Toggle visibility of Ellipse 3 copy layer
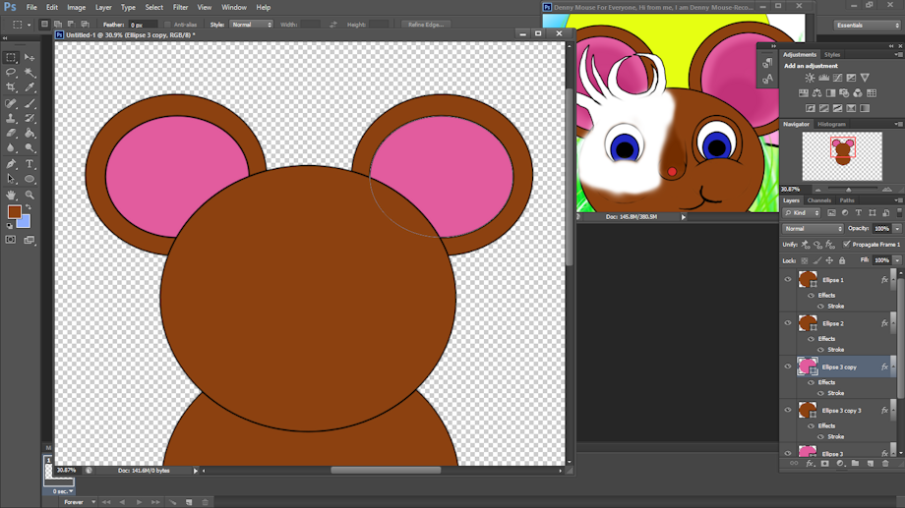 point(787,367)
